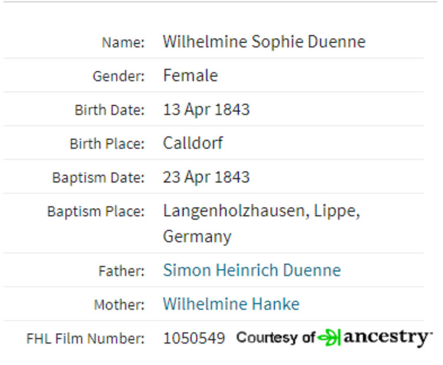Click the Name field label
The image size is (443, 365).
[x=123, y=43]
